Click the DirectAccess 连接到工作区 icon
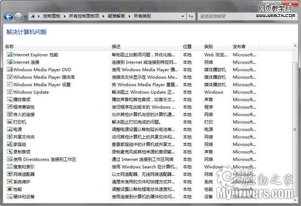This screenshot has height=206, width=301. click(10, 159)
